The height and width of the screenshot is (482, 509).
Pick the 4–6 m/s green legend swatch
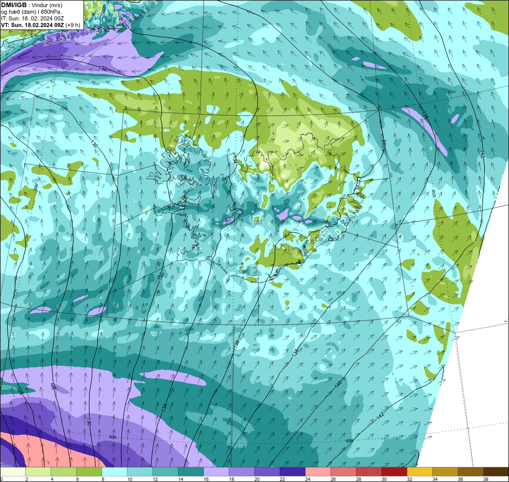pyautogui.click(x=64, y=472)
